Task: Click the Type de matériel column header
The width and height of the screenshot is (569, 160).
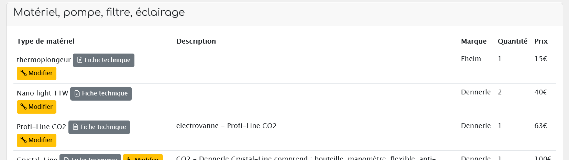Action: [x=45, y=41]
